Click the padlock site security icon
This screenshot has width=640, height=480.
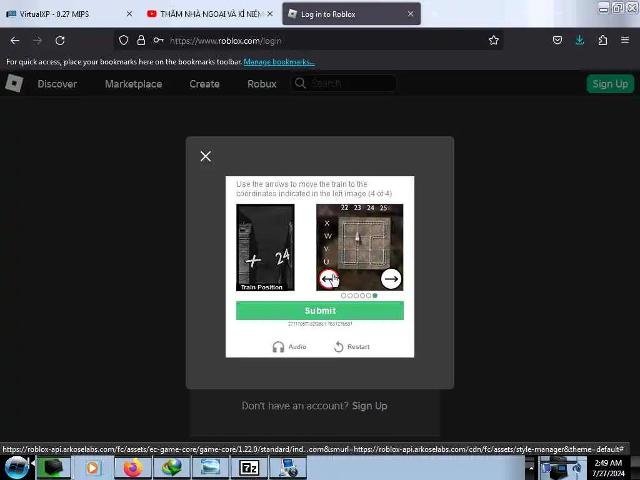pos(141,40)
